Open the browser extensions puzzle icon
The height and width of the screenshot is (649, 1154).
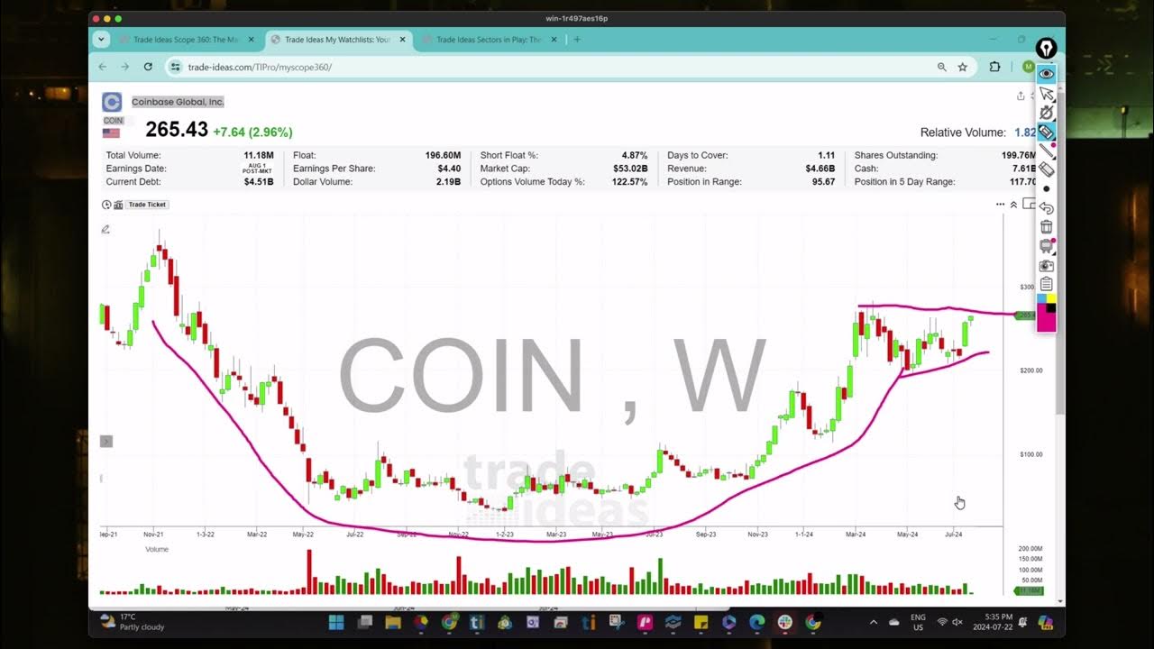point(995,67)
